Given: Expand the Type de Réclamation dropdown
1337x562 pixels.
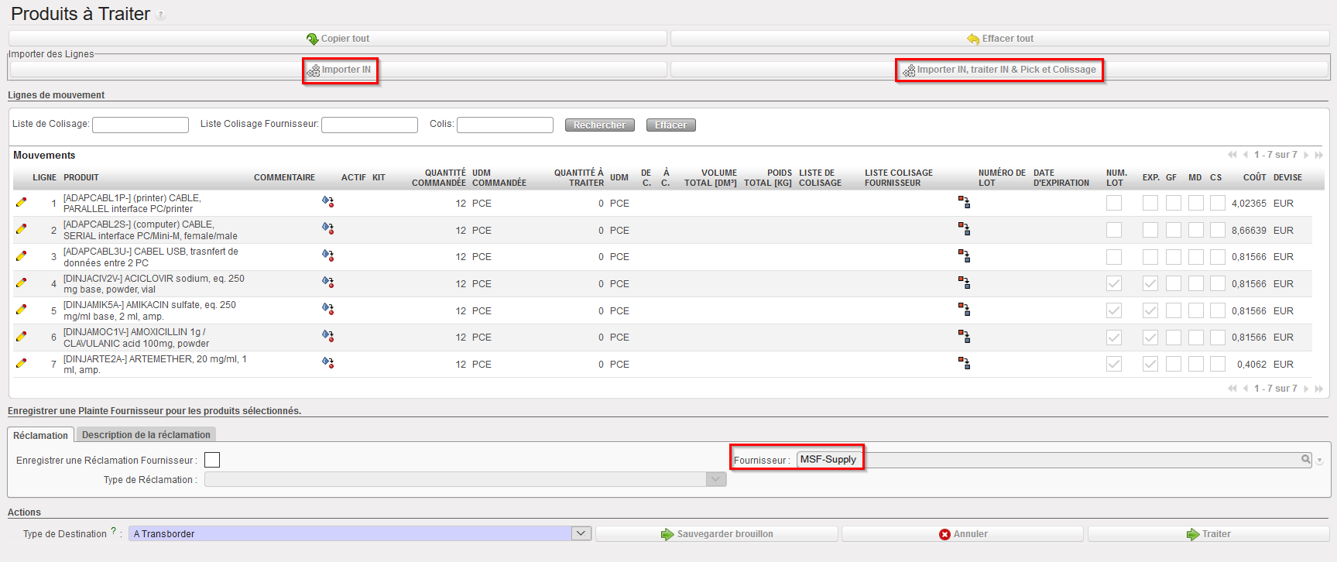Looking at the screenshot, I should [x=716, y=480].
